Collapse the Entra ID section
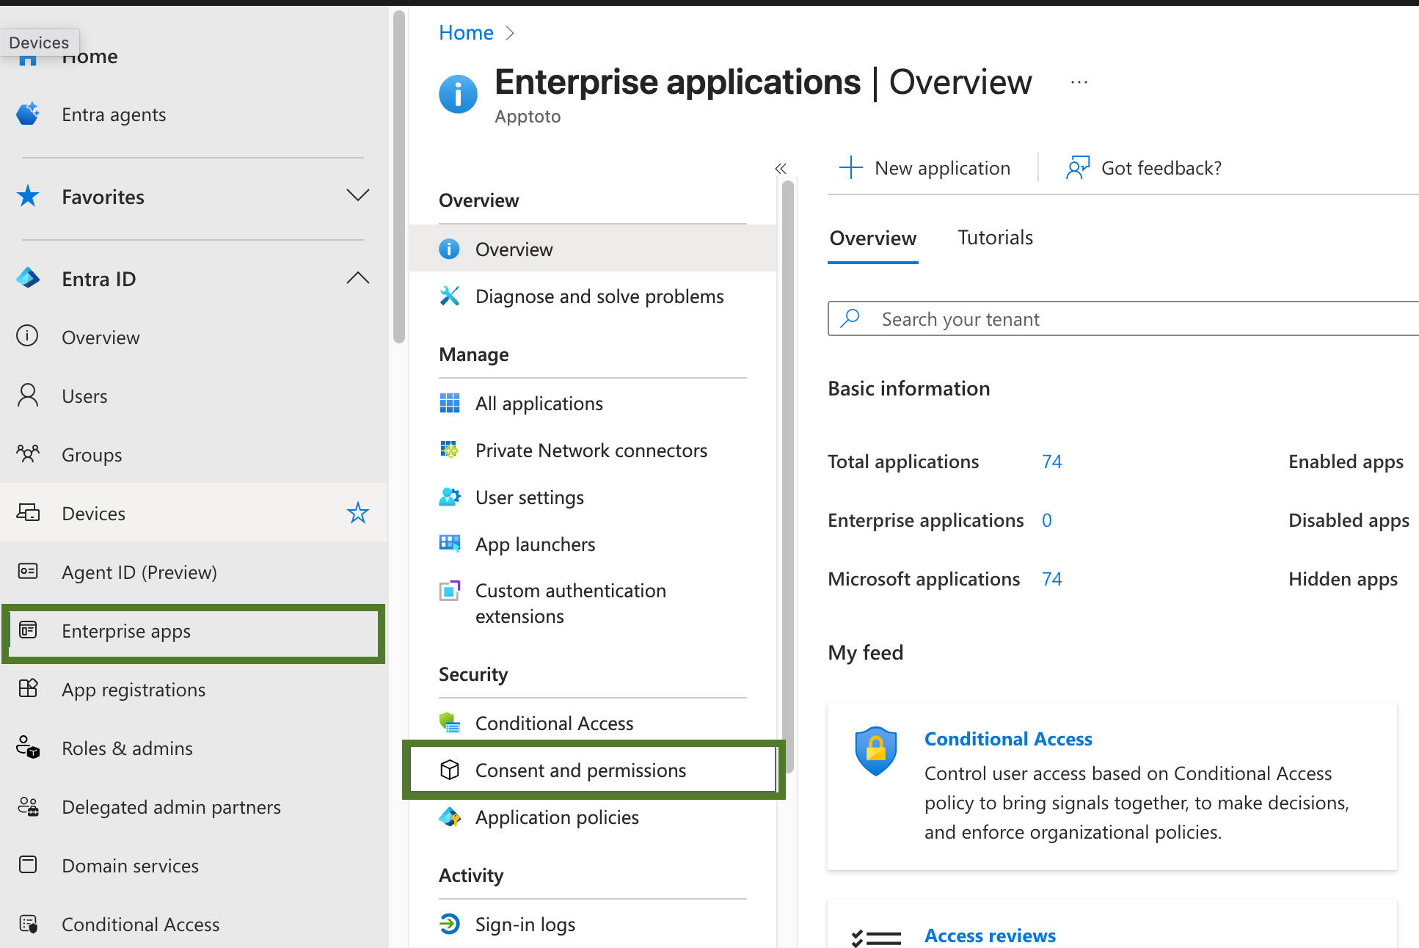 [357, 277]
